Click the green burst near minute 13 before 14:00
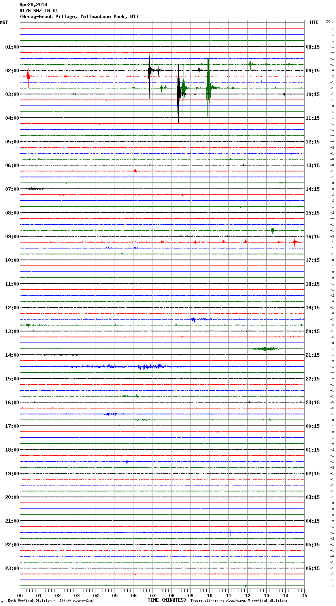Viewport: 336px width, 606px height. tap(265, 348)
